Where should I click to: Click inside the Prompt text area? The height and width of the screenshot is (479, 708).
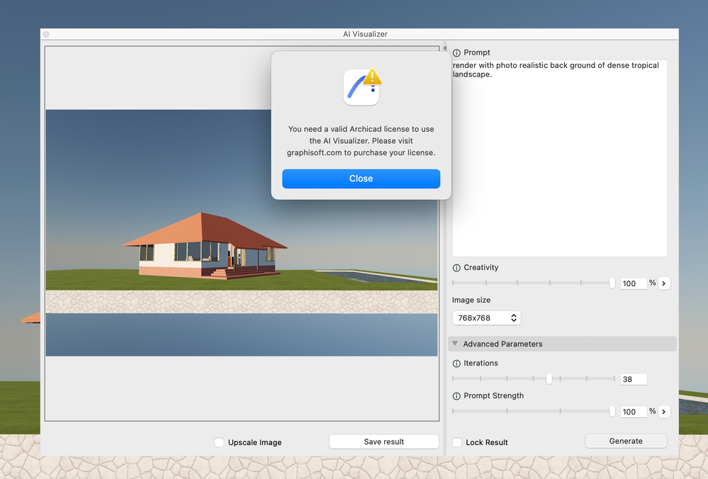559,158
